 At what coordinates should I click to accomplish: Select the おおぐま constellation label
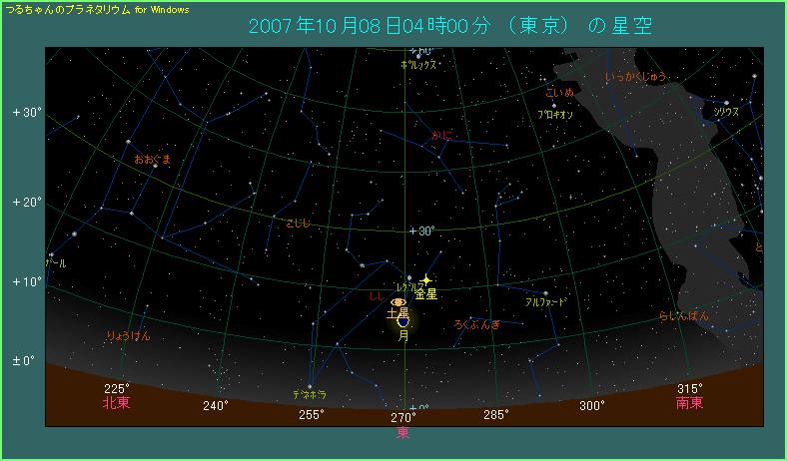pos(153,159)
